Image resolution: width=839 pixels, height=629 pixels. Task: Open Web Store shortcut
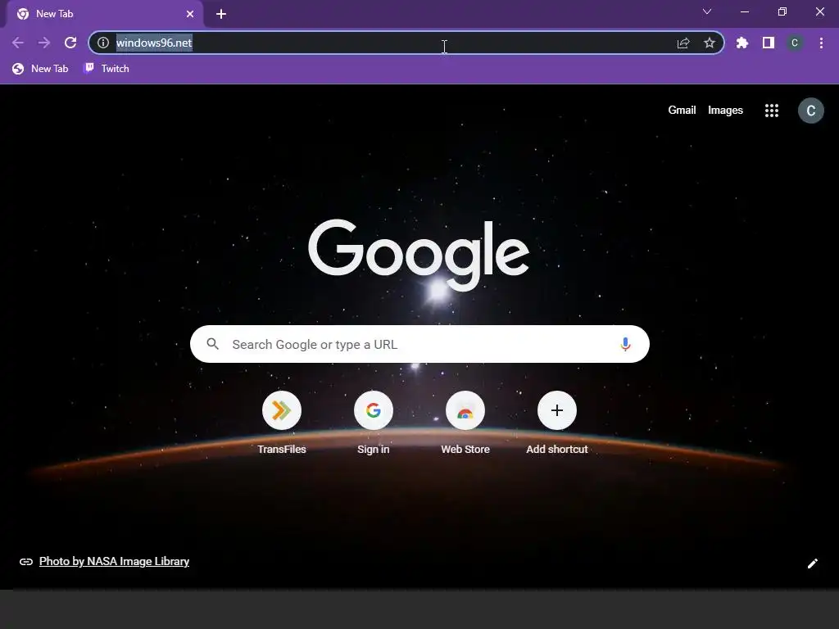pyautogui.click(x=465, y=422)
